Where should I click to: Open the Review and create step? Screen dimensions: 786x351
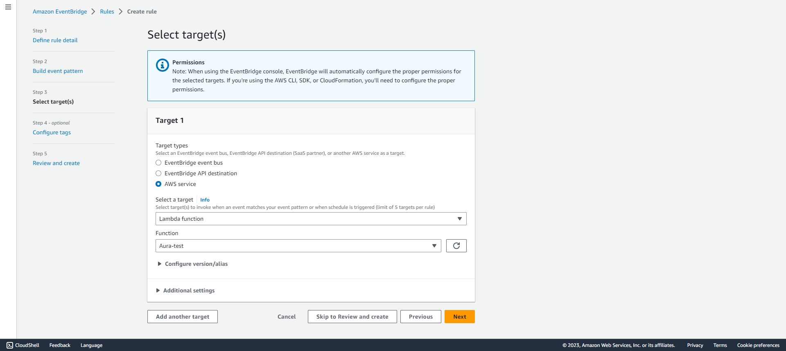pos(56,163)
